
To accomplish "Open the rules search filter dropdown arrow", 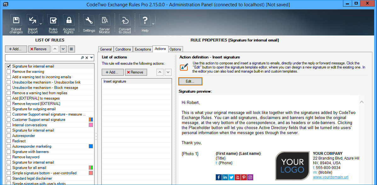I will (x=91, y=57).
